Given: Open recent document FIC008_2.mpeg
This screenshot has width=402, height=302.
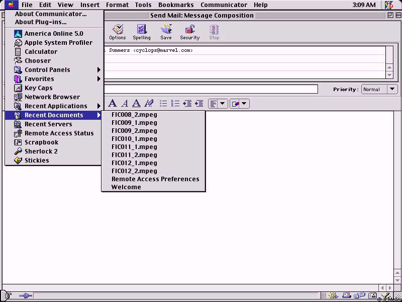Looking at the screenshot, I should tap(153, 115).
